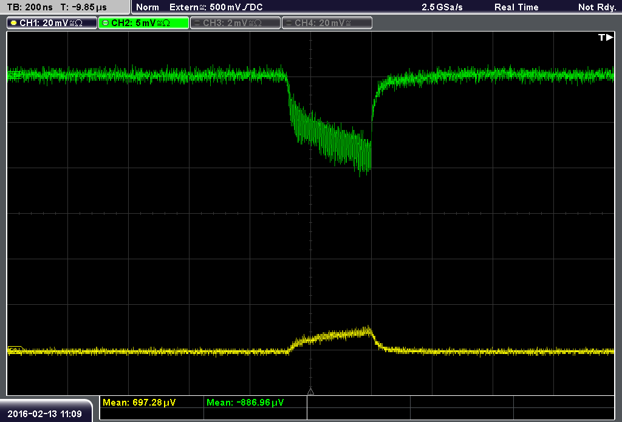Click the Extern 500 mV DC trigger source
The height and width of the screenshot is (422, 622).
click(216, 7)
